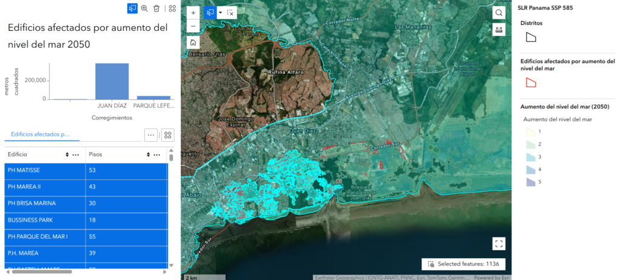621x280 pixels.
Task: Return map to home extent
Action: click(193, 42)
